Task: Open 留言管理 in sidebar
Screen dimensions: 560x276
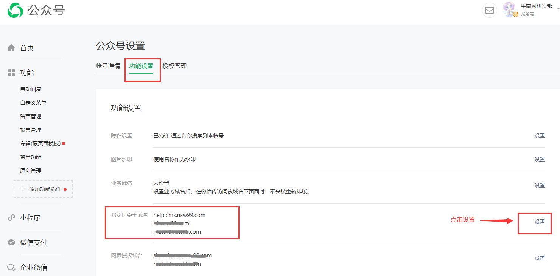Action: [31, 116]
